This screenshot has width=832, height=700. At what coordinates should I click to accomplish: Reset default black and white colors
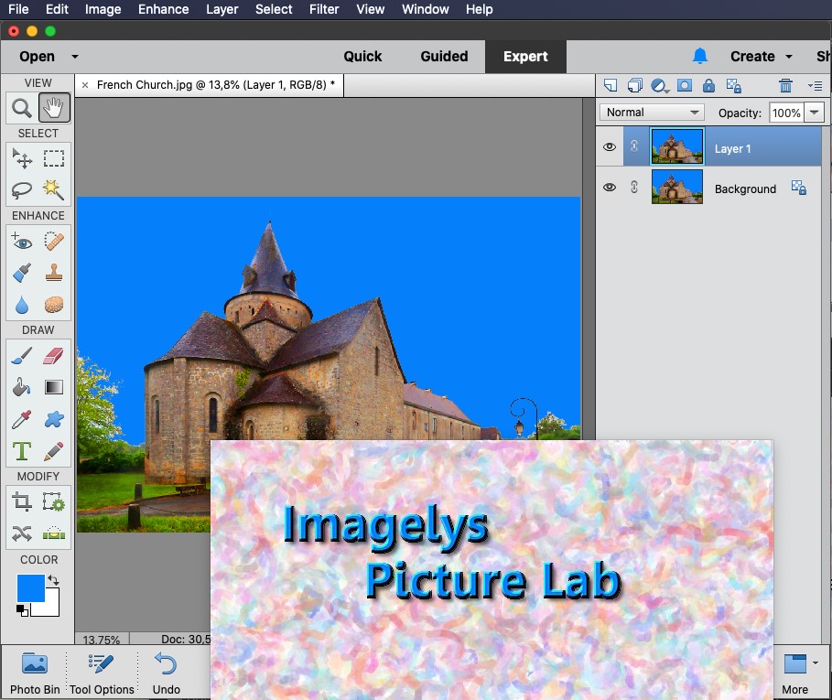tap(22, 610)
